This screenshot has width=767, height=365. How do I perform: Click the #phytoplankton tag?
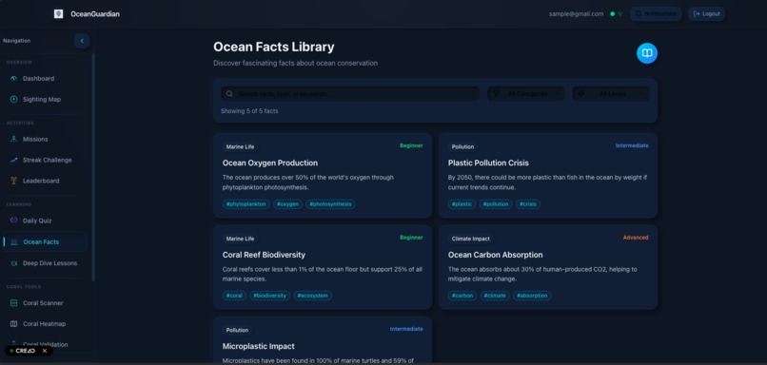pyautogui.click(x=246, y=204)
